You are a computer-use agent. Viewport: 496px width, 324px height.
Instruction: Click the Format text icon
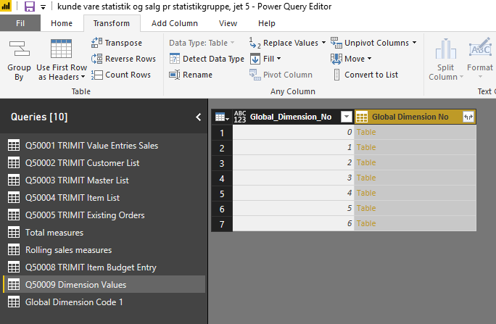coord(480,47)
